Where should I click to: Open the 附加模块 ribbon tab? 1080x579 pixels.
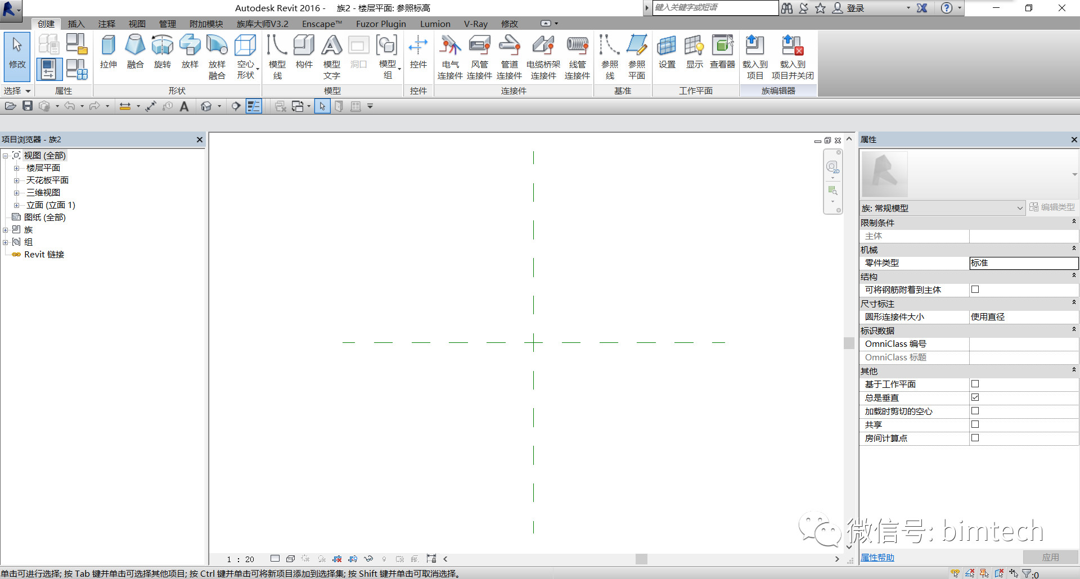point(206,24)
